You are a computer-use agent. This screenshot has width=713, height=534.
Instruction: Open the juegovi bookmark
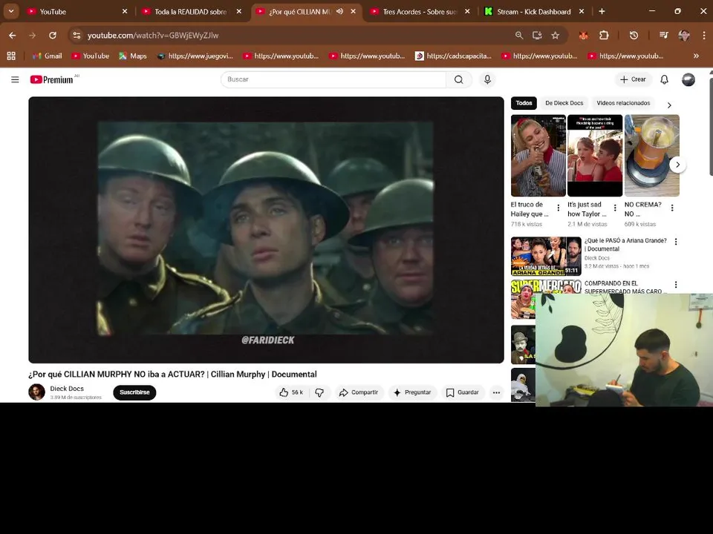[195, 56]
